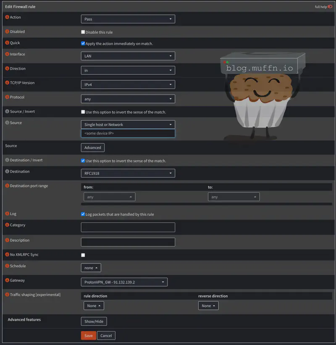Click the info icon beside Log
Image resolution: width=336 pixels, height=345 pixels.
(7, 214)
